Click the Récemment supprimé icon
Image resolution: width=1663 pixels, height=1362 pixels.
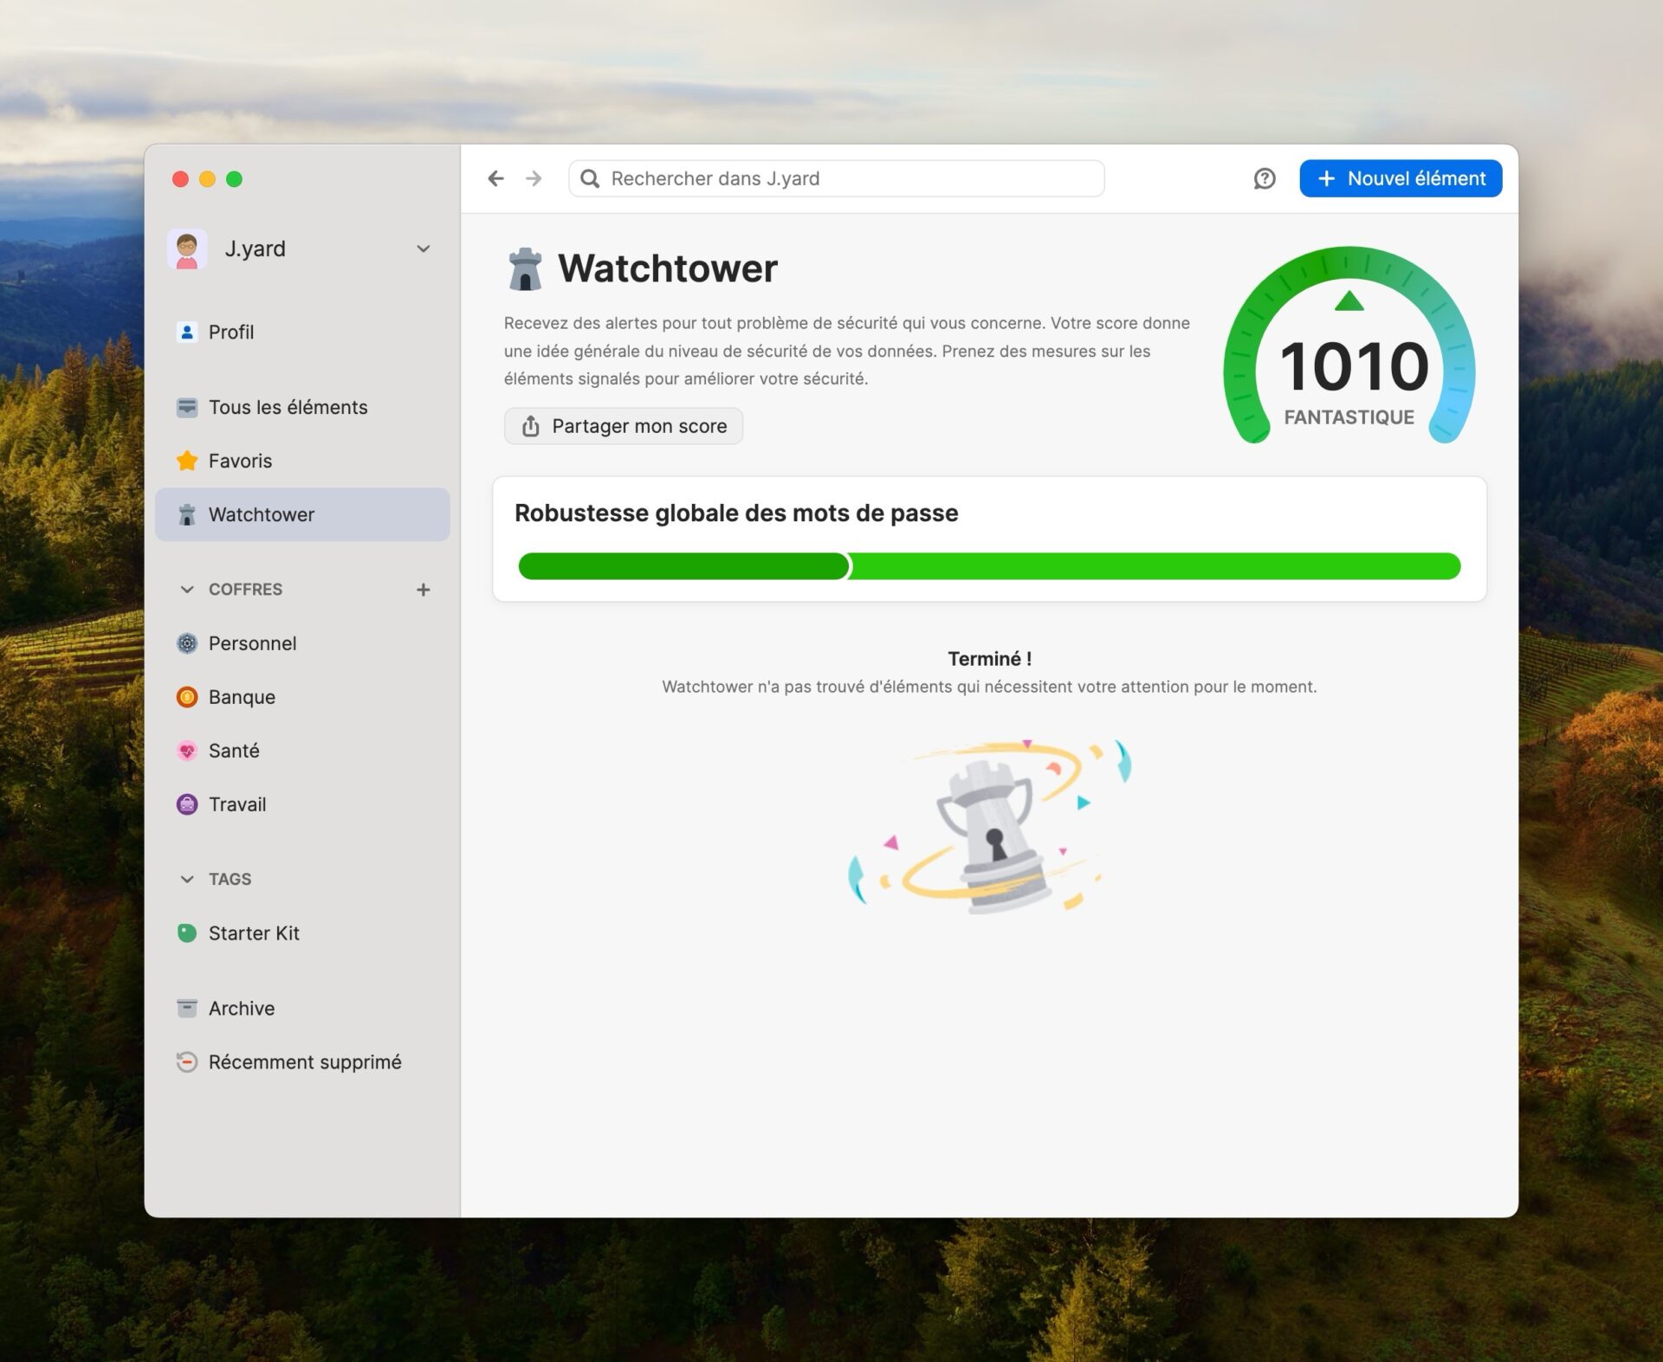tap(187, 1062)
